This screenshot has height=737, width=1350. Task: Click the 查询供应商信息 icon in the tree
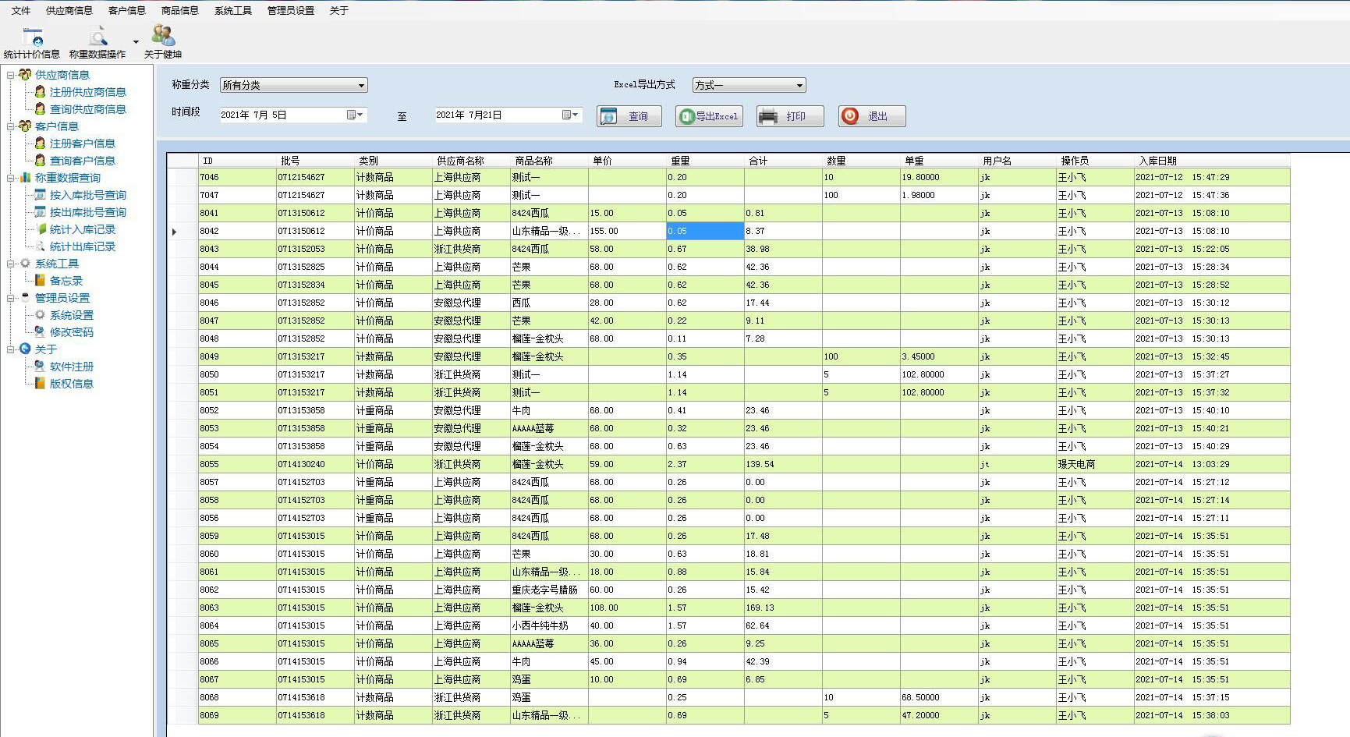pyautogui.click(x=40, y=109)
